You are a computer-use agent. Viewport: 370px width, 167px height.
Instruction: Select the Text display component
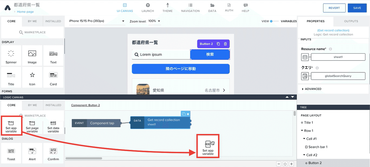click(53, 56)
